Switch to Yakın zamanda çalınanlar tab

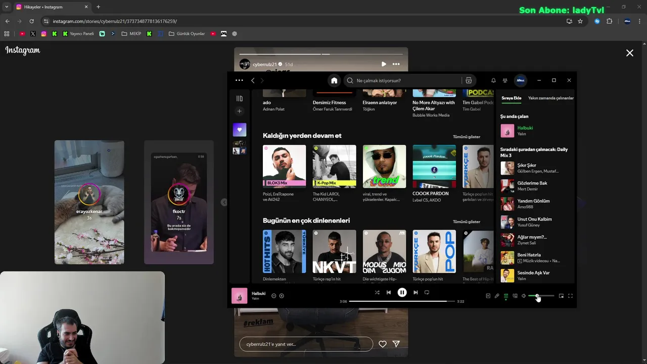coord(550,98)
